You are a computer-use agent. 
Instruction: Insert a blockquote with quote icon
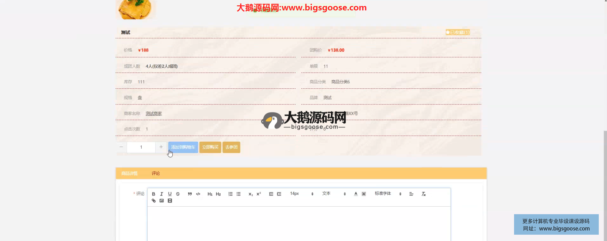click(190, 194)
